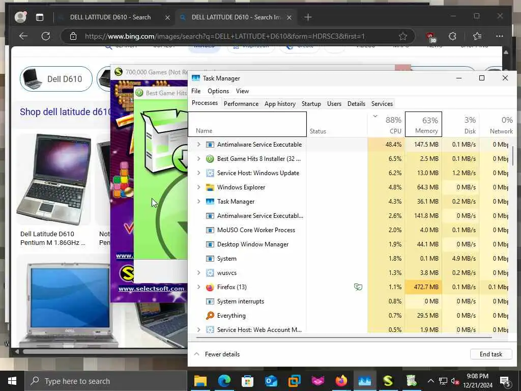Viewport: 521px width, 391px height.
Task: Click the Edge profile avatar icon
Action: click(x=20, y=17)
